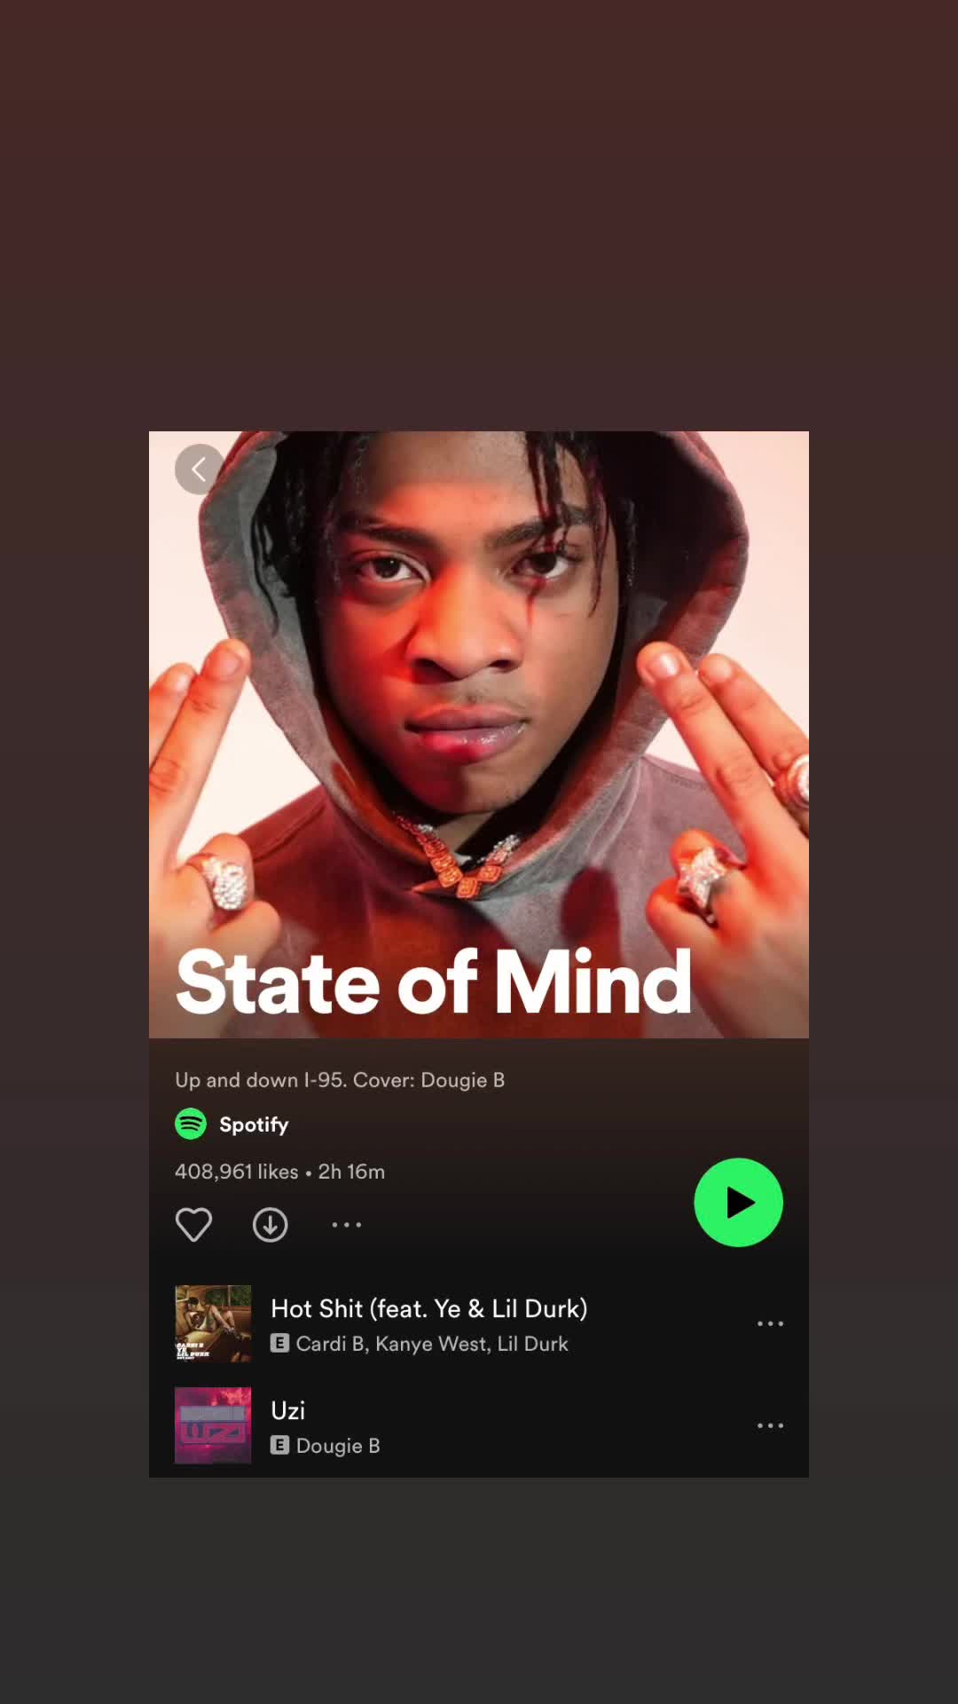Tap the green Spotify logo icon

(x=191, y=1124)
